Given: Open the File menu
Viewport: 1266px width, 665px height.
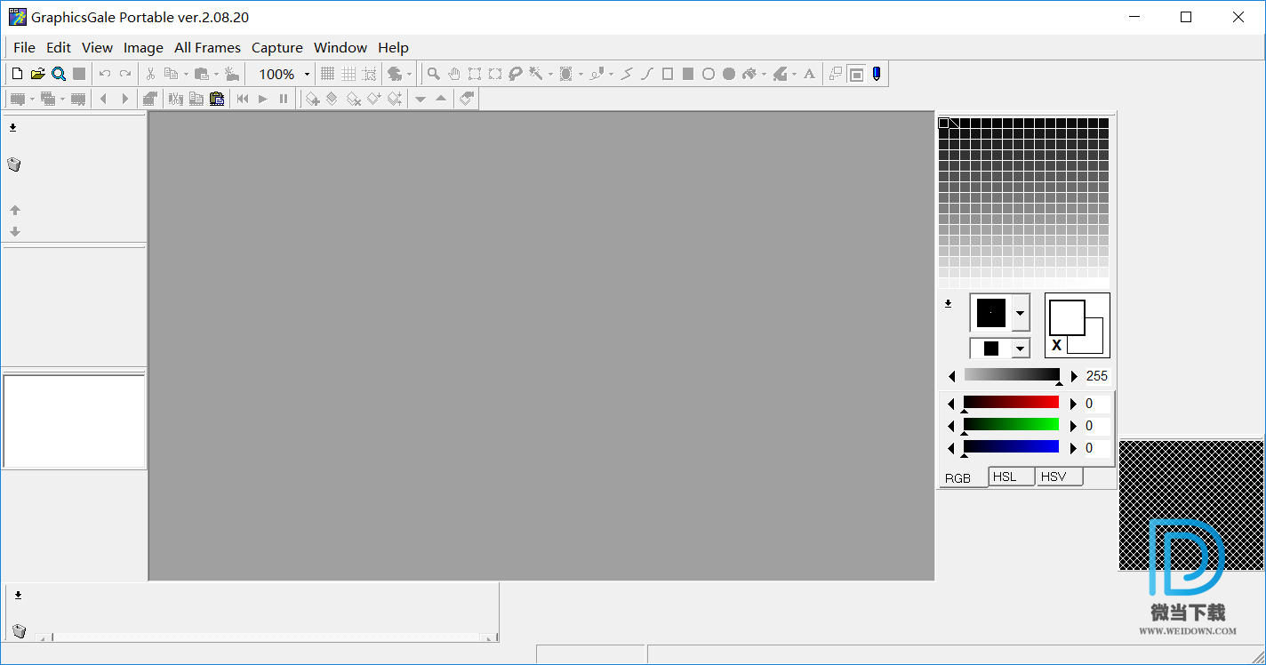Looking at the screenshot, I should tap(25, 48).
